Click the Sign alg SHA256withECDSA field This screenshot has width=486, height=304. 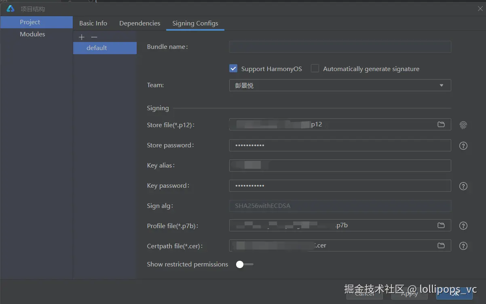pyautogui.click(x=340, y=206)
